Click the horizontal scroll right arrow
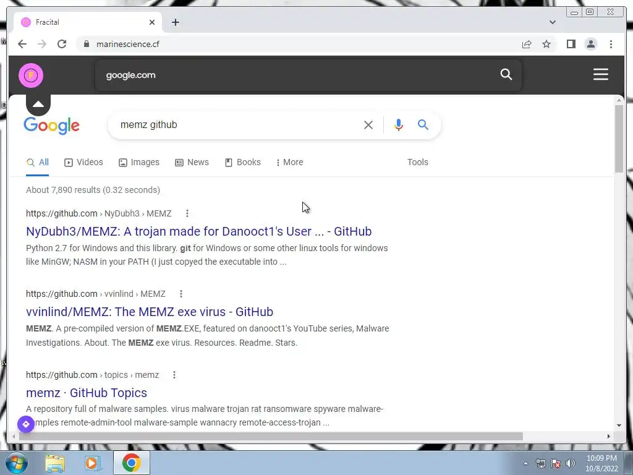 tap(609, 436)
